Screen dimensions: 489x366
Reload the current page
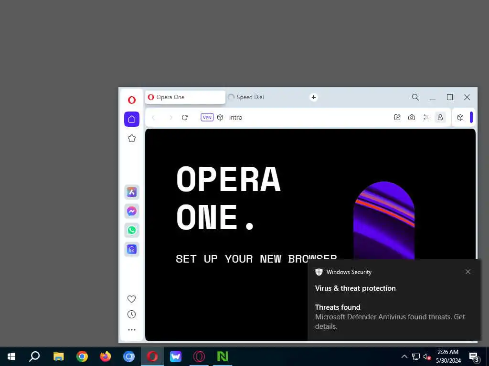(185, 117)
